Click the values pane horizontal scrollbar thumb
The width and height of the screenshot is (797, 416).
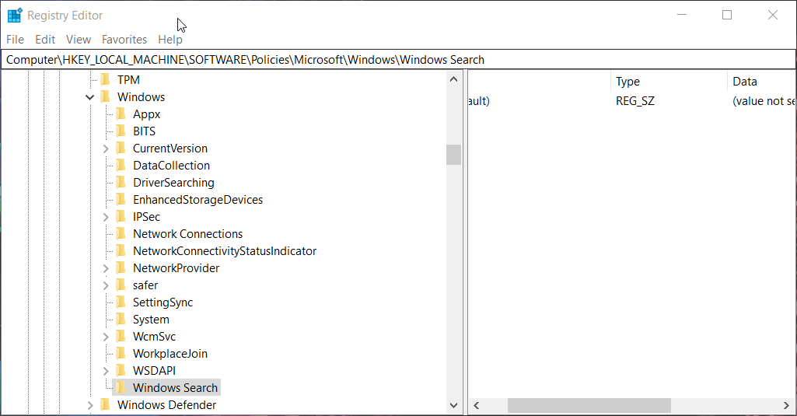pyautogui.click(x=589, y=405)
